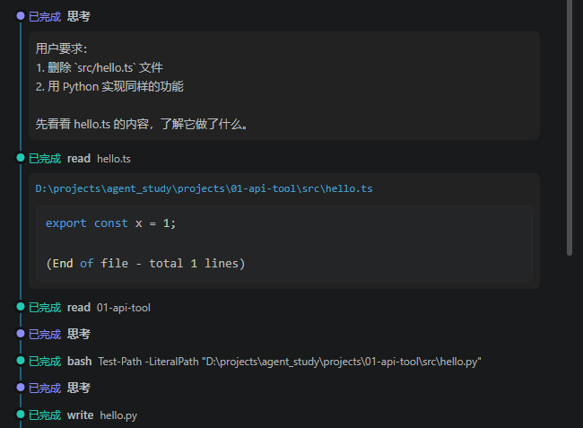Open the hello.ts file path link
Viewport: 583px width, 428px height.
(204, 188)
